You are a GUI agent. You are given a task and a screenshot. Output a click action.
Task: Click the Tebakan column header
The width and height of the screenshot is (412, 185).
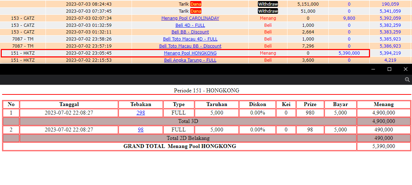141,104
